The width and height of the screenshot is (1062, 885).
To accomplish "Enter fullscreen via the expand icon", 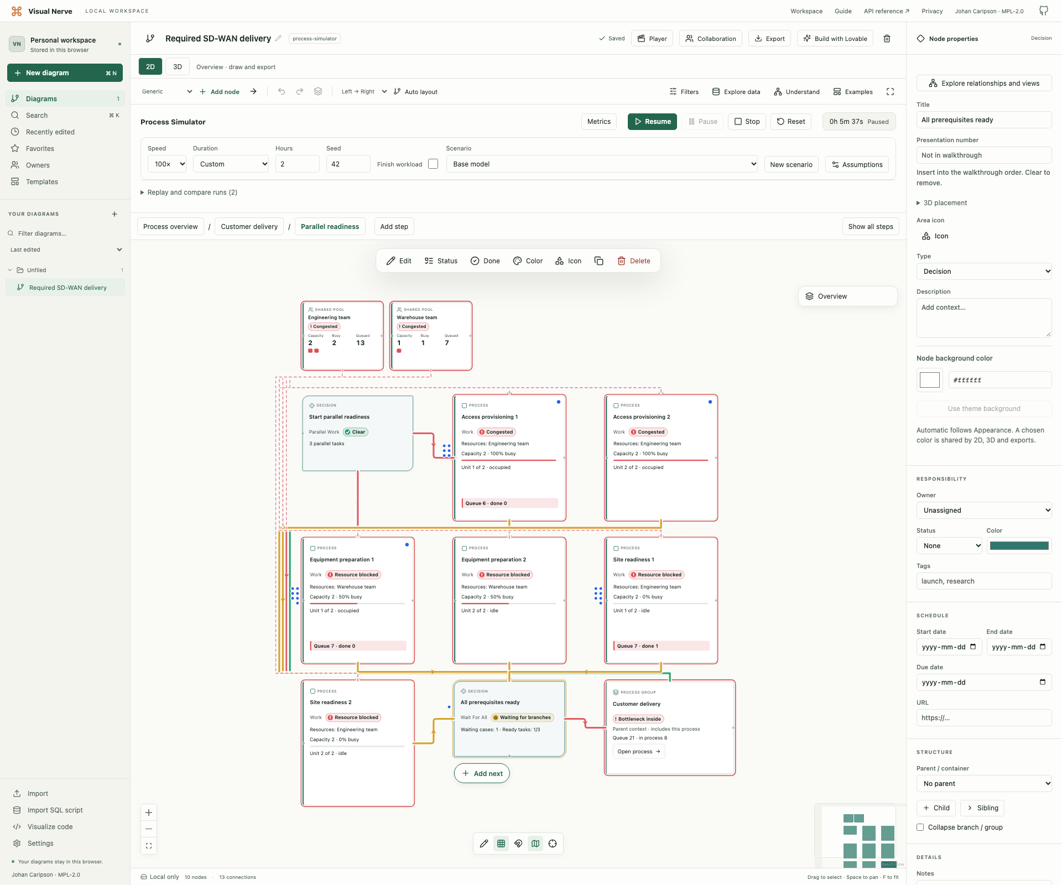I will pyautogui.click(x=890, y=92).
